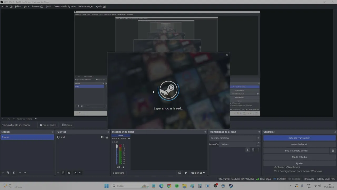Decrease transition duration with down arrow

tap(258, 146)
